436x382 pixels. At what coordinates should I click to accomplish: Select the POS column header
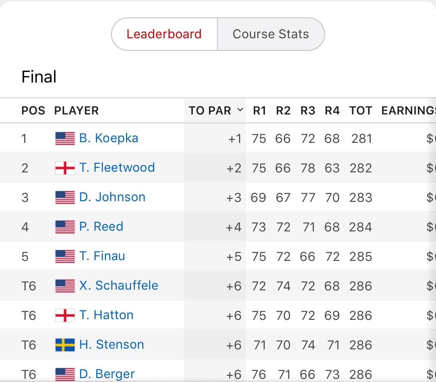point(33,110)
